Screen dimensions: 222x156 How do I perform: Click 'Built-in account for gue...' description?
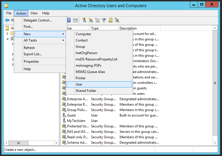click(139, 115)
